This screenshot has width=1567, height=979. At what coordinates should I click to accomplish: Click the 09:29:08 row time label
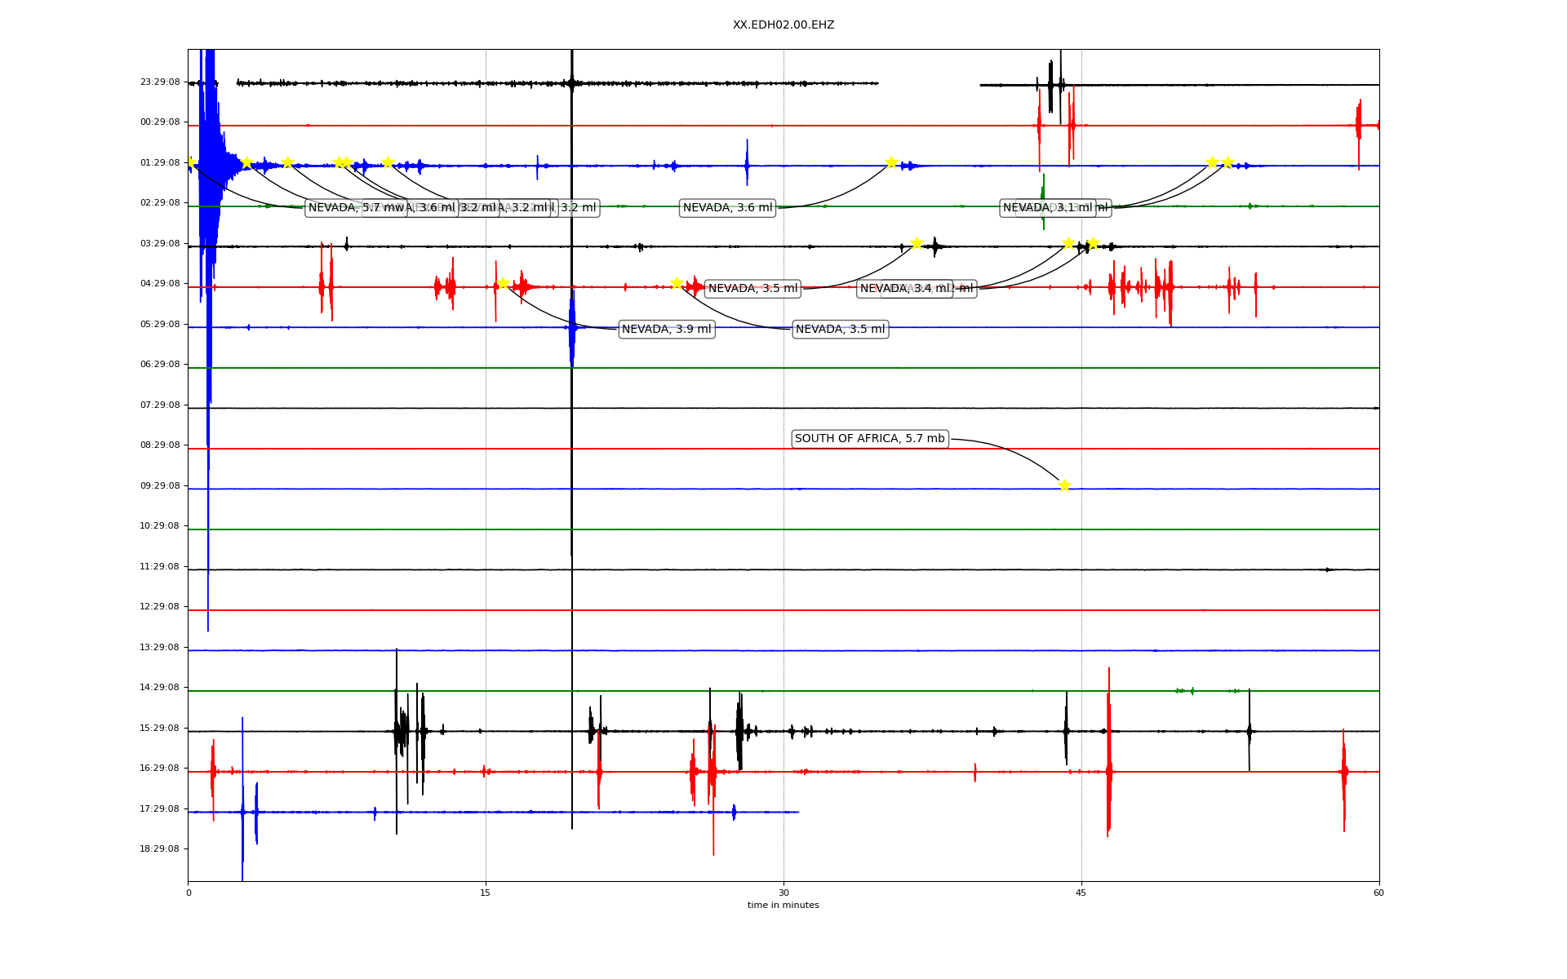click(x=160, y=486)
